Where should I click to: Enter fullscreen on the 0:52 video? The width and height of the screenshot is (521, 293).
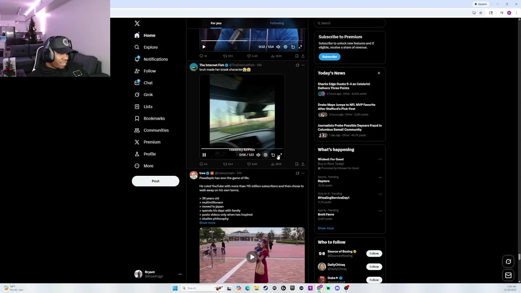tap(300, 47)
